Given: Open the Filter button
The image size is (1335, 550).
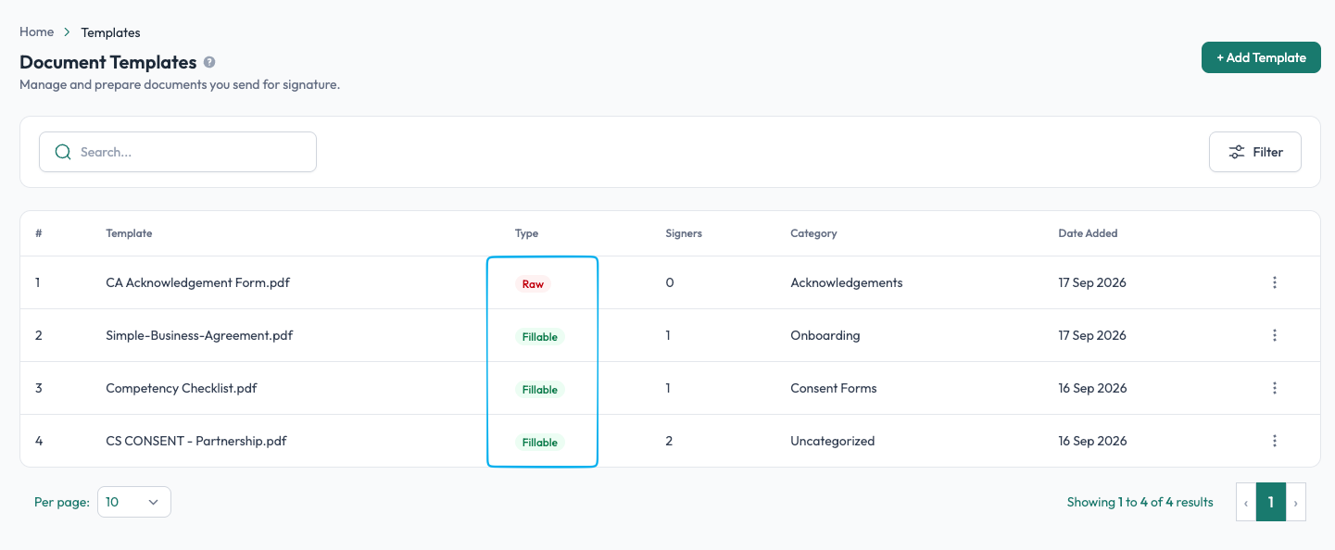Looking at the screenshot, I should point(1255,152).
